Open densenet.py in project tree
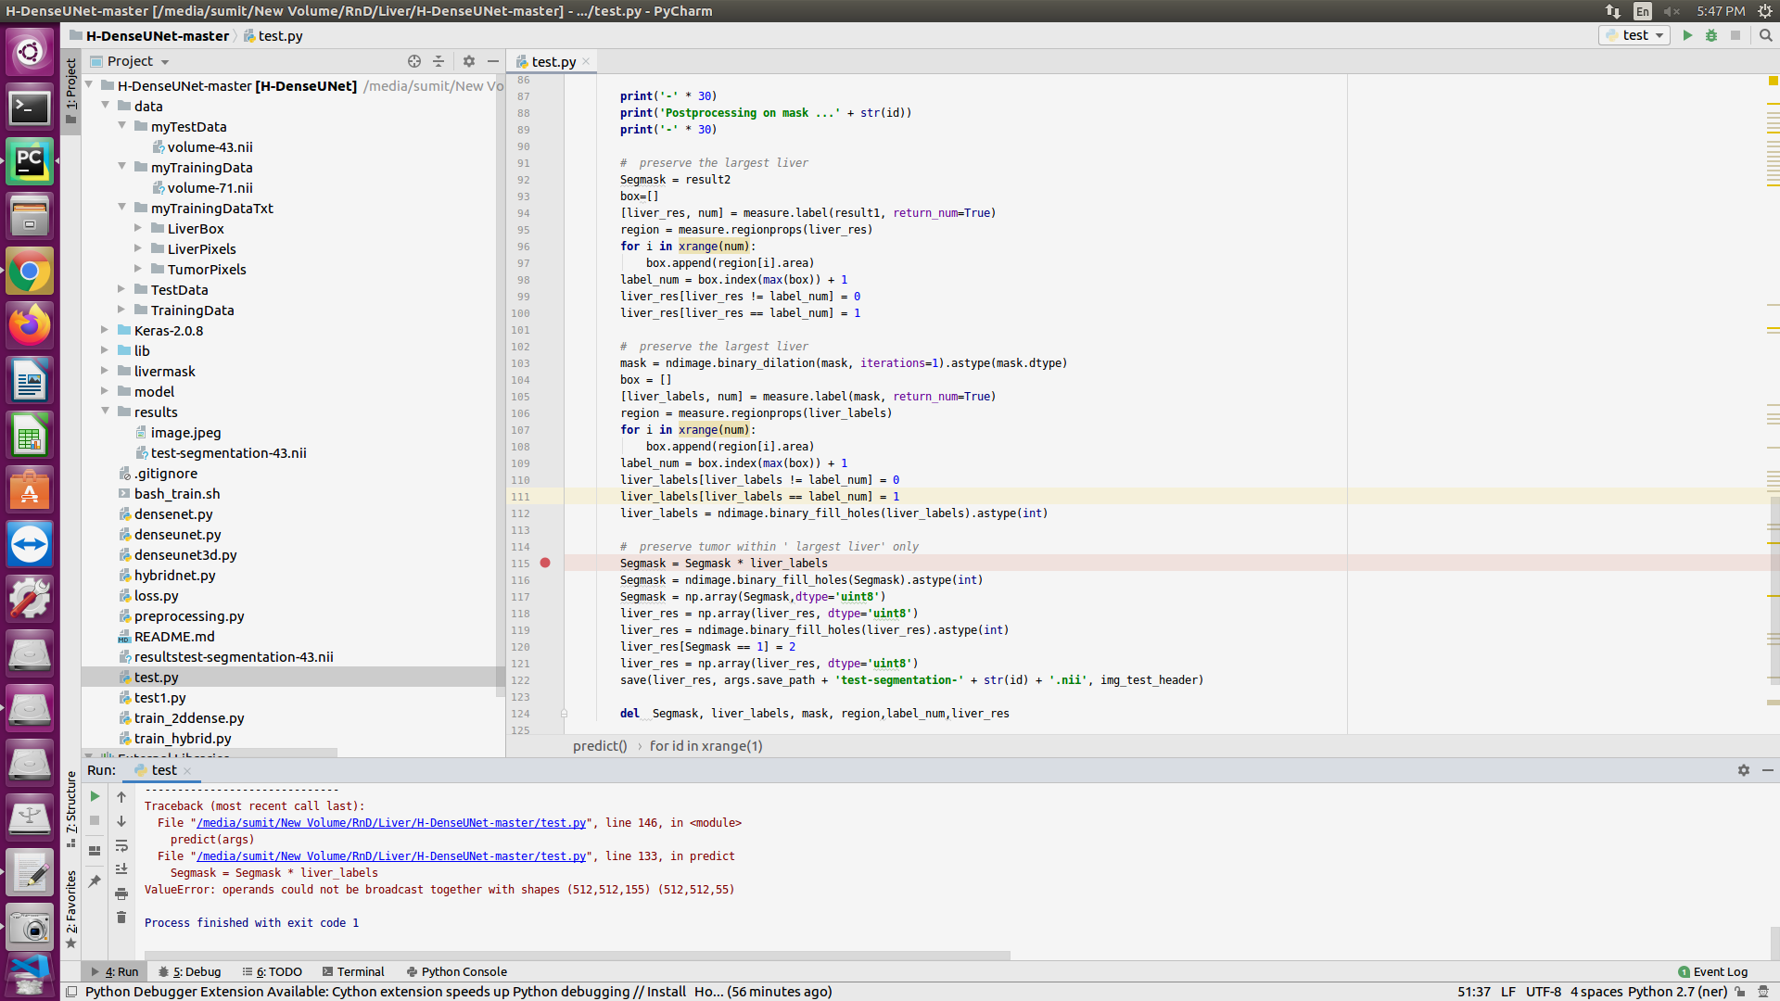The width and height of the screenshot is (1780, 1001). [173, 514]
